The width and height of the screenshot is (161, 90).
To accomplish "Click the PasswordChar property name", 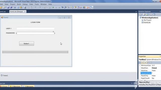I will point(146,73).
